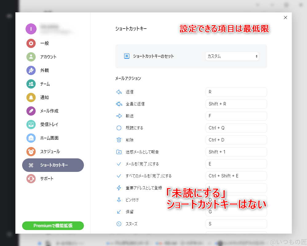The image size is (307, 246).
Task: Select the 返信 (Reply) action icon
Action: 119,92
